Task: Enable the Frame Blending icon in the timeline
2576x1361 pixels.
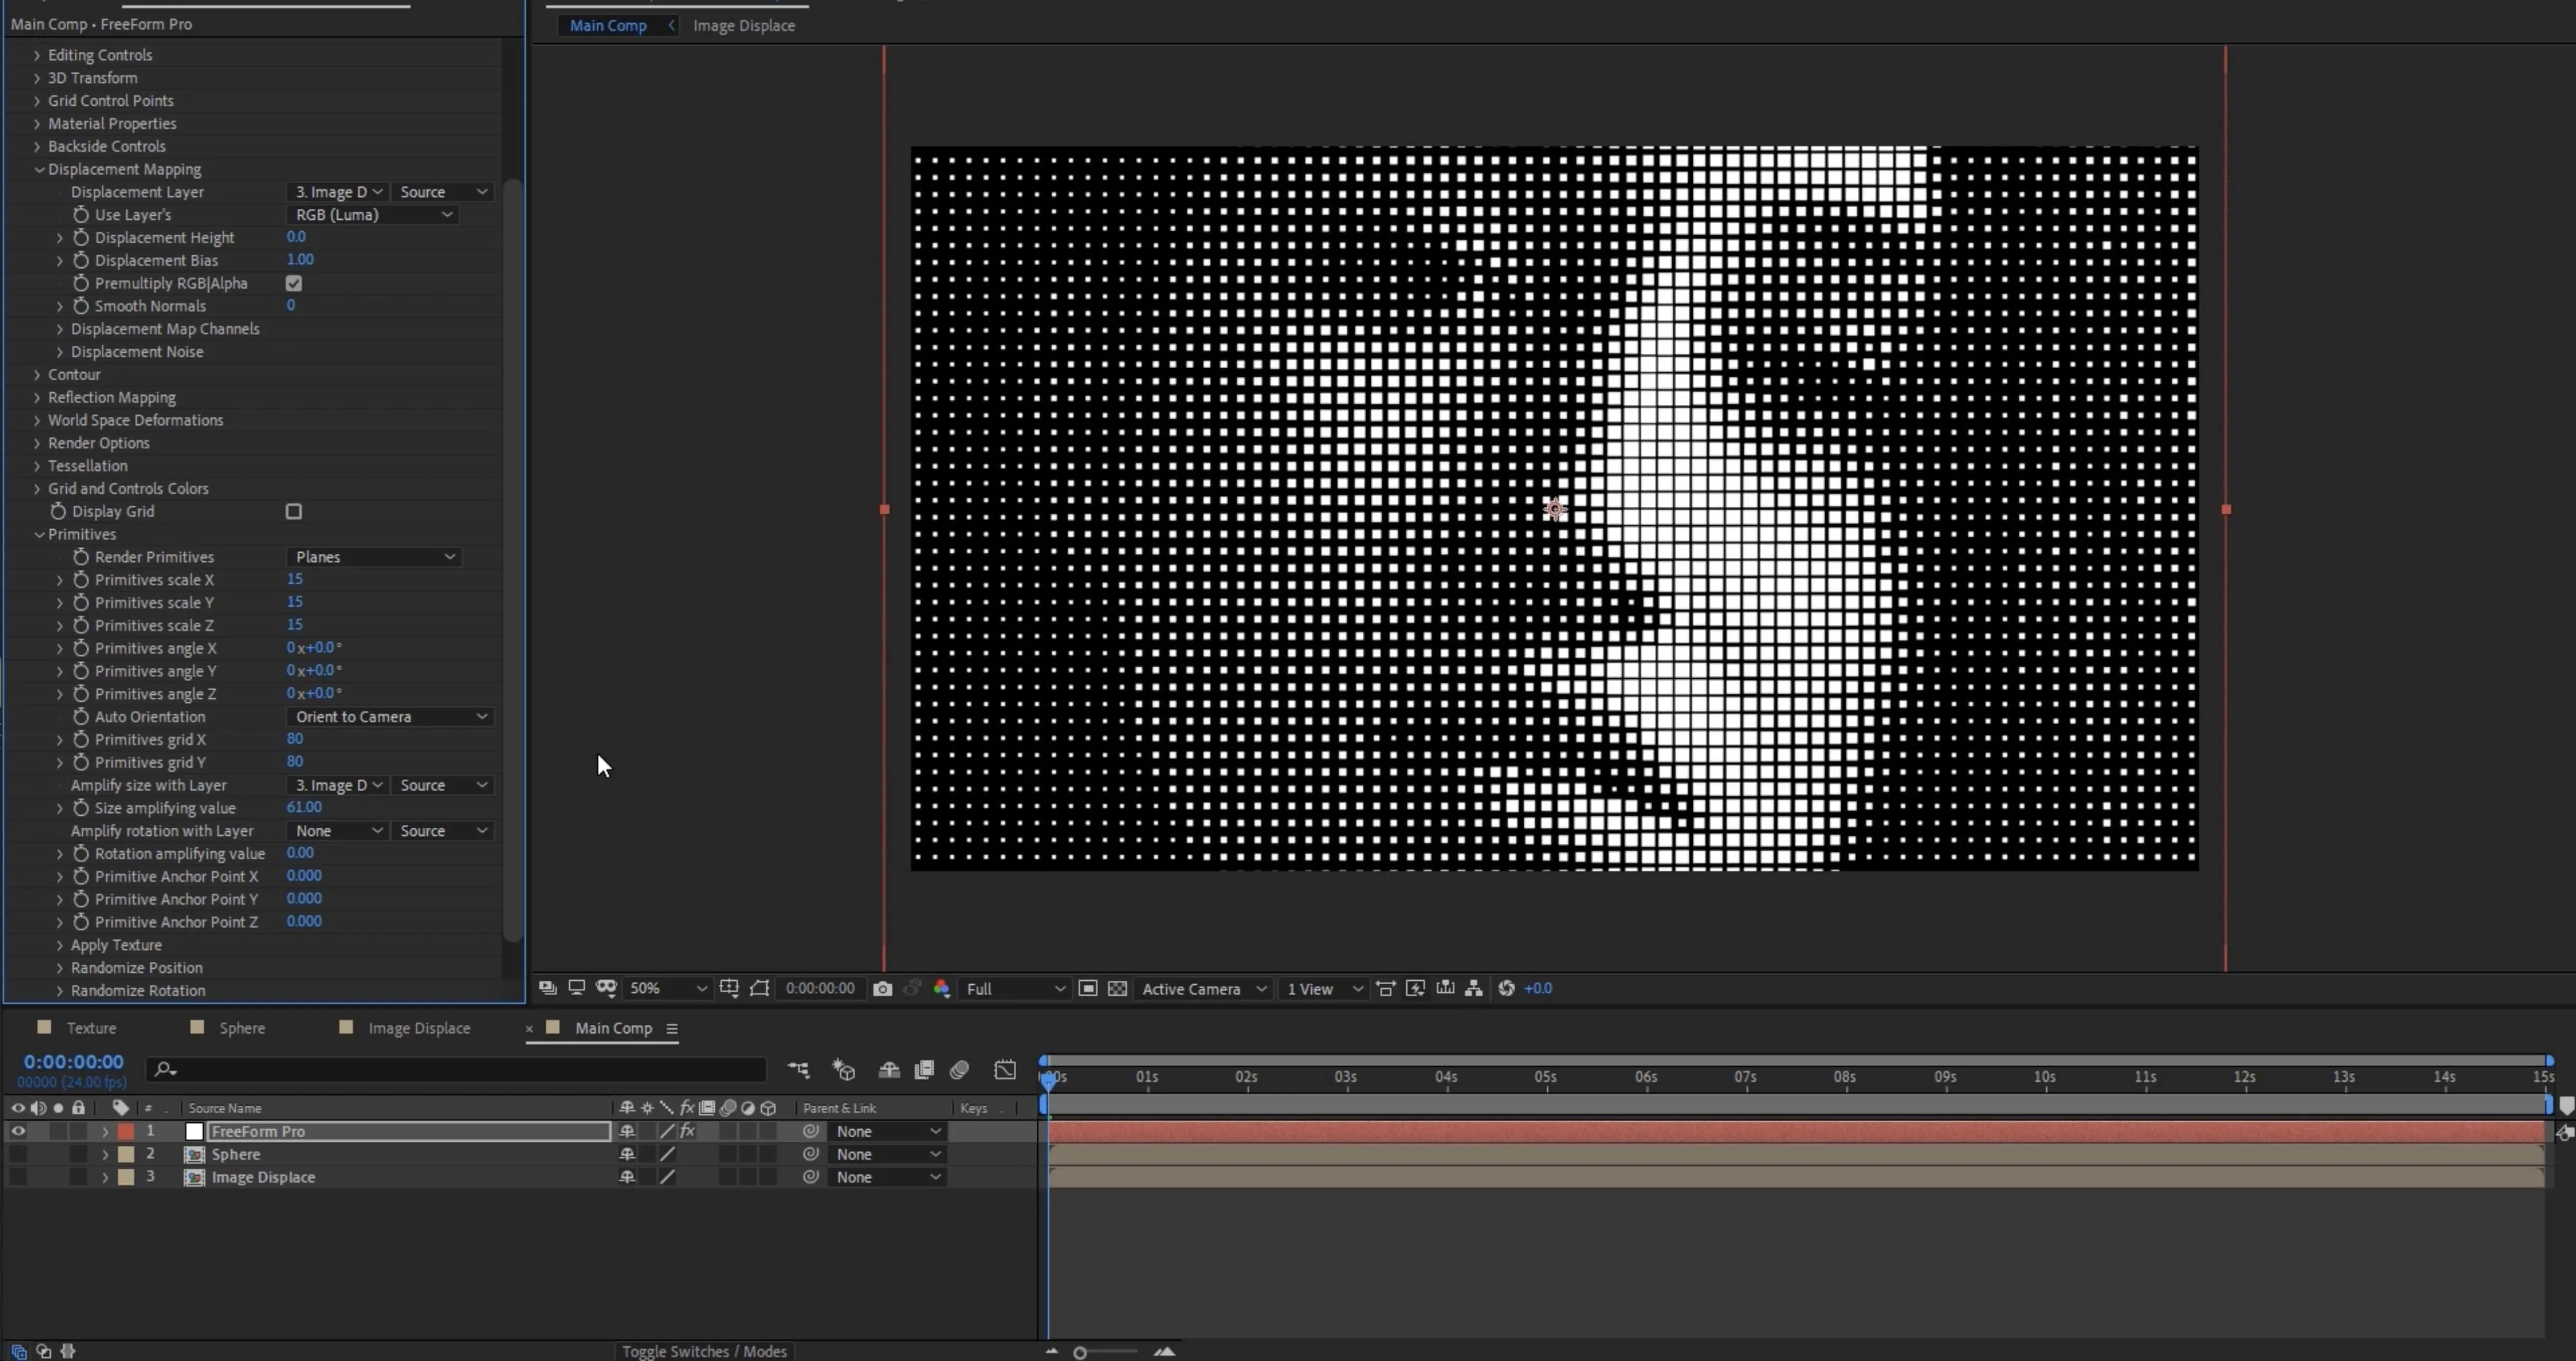Action: pos(924,1070)
